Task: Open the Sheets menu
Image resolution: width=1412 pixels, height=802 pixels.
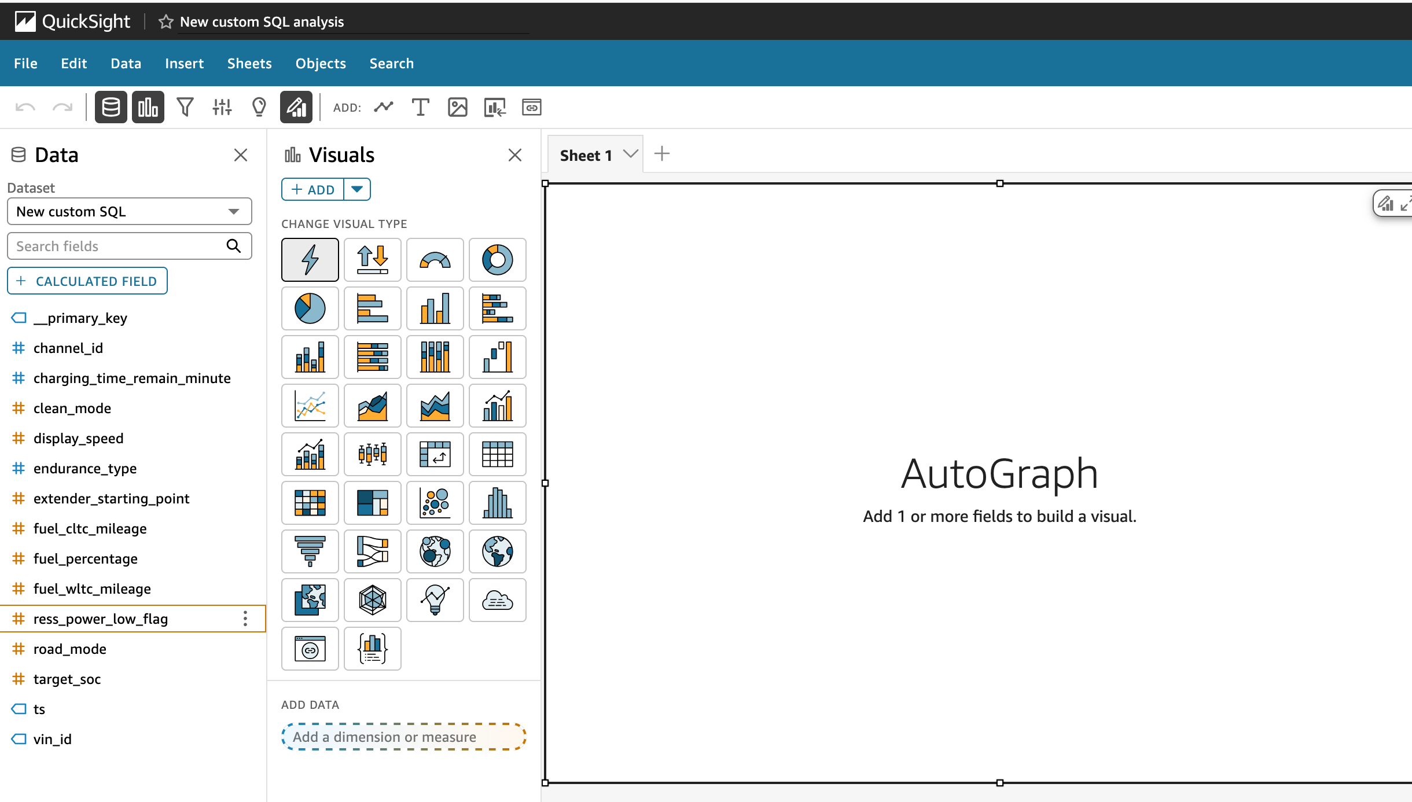Action: click(249, 64)
